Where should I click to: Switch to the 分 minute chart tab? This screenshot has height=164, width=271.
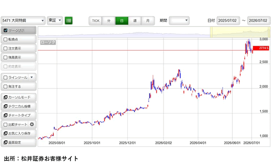(x=109, y=21)
